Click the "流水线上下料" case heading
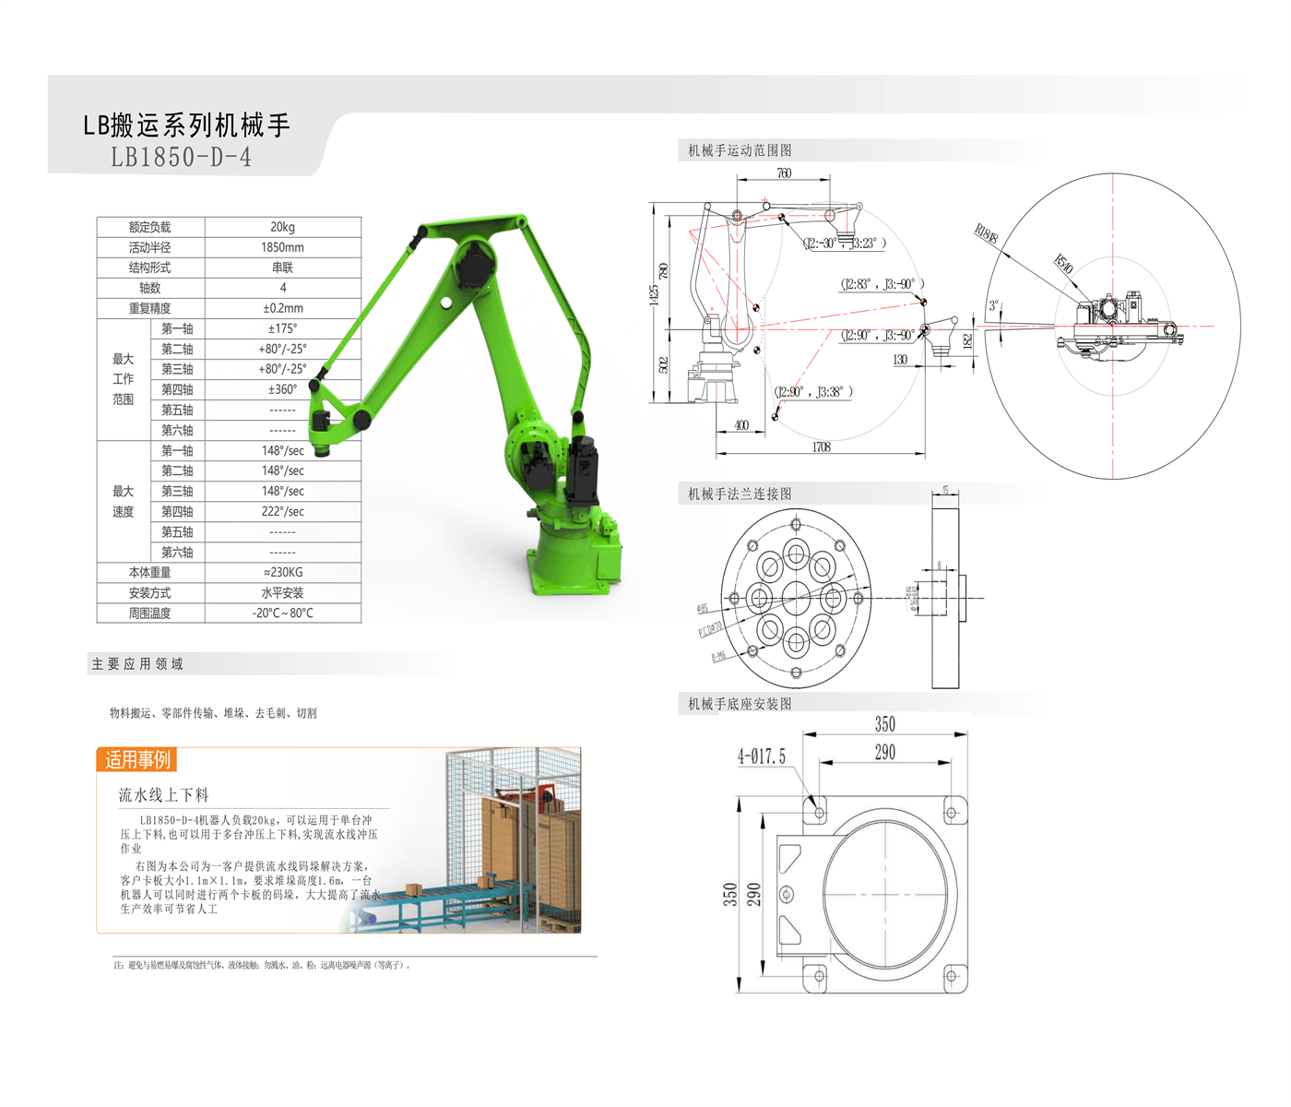Image resolution: width=1291 pixels, height=1107 pixels. tap(163, 794)
